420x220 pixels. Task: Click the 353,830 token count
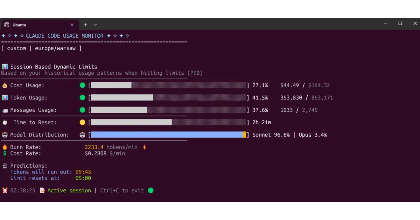(291, 98)
